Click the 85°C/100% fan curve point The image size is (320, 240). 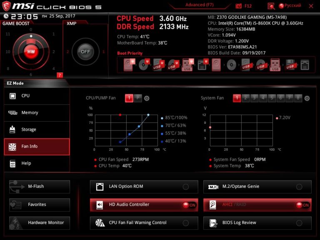coord(148,115)
